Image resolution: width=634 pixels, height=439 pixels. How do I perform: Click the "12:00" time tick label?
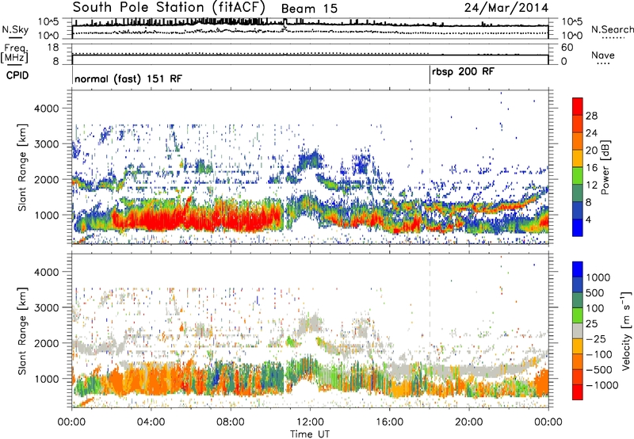(310, 422)
